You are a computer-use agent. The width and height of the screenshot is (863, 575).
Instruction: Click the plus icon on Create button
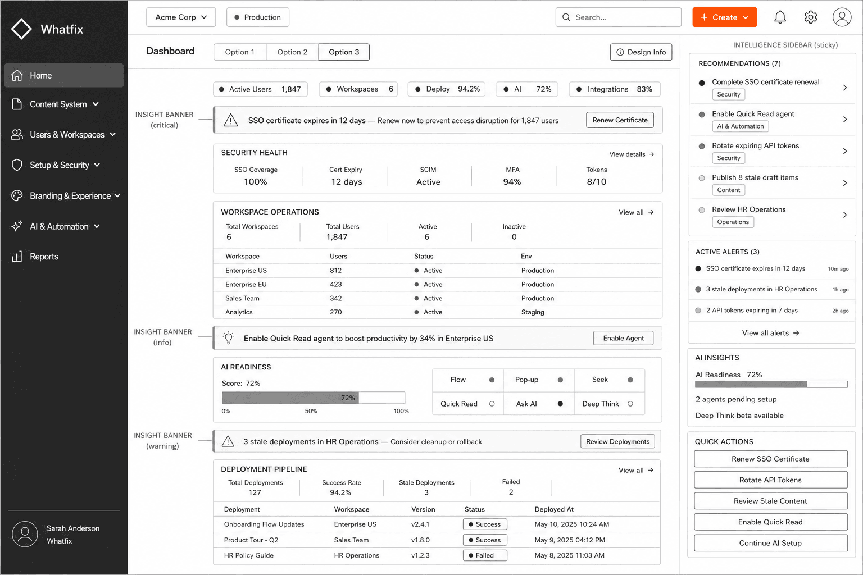704,17
